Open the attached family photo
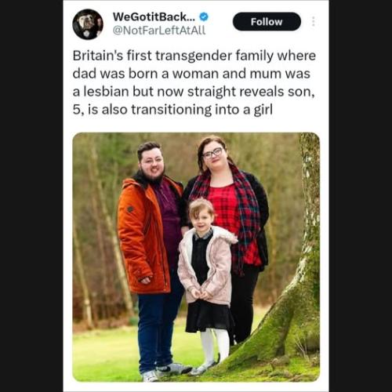Image resolution: width=392 pixels, height=392 pixels. coord(196,257)
